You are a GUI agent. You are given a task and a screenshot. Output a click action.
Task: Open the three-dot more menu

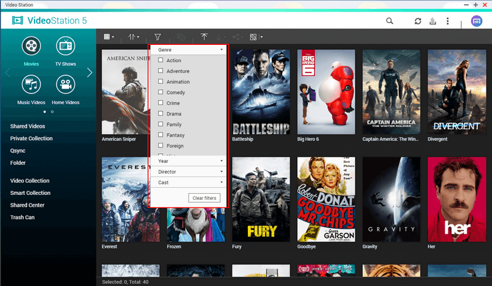coord(448,21)
